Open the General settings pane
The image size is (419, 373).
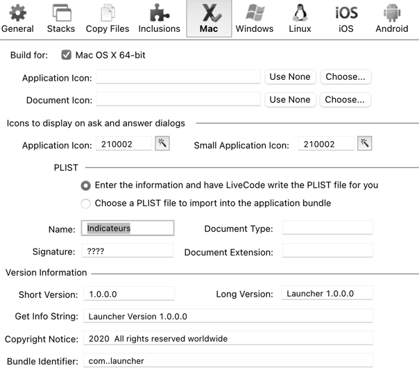tap(17, 19)
